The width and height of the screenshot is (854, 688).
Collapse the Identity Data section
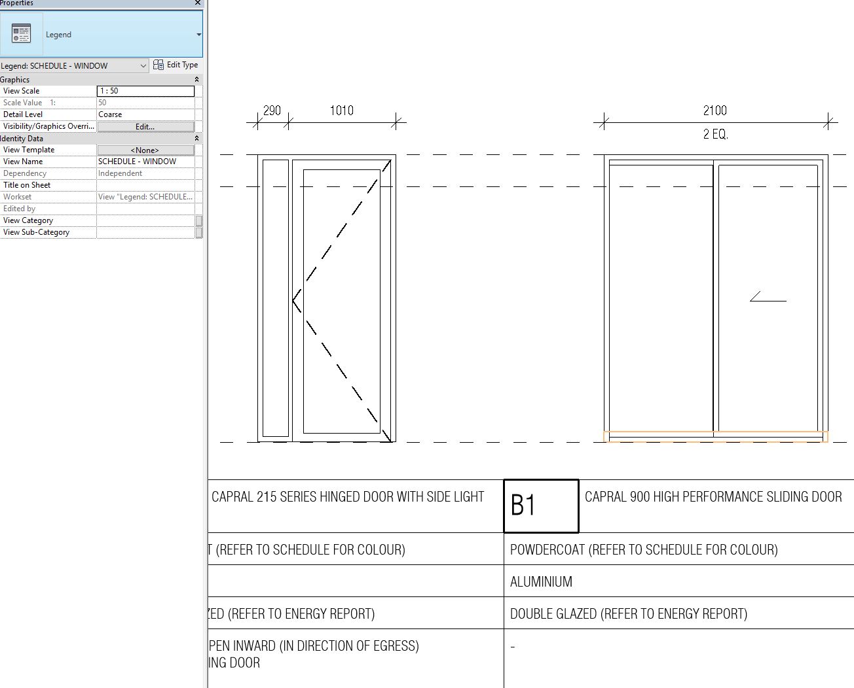[x=196, y=138]
